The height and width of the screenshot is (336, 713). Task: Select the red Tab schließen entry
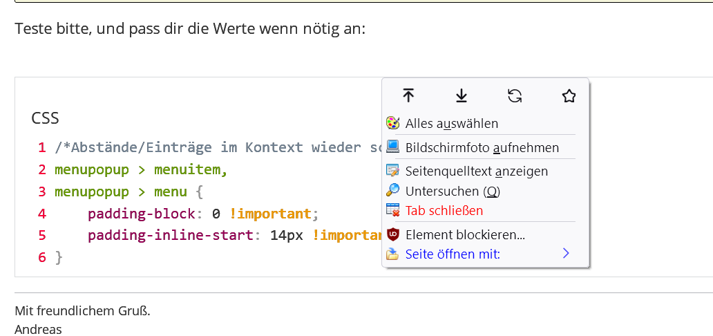pos(444,210)
